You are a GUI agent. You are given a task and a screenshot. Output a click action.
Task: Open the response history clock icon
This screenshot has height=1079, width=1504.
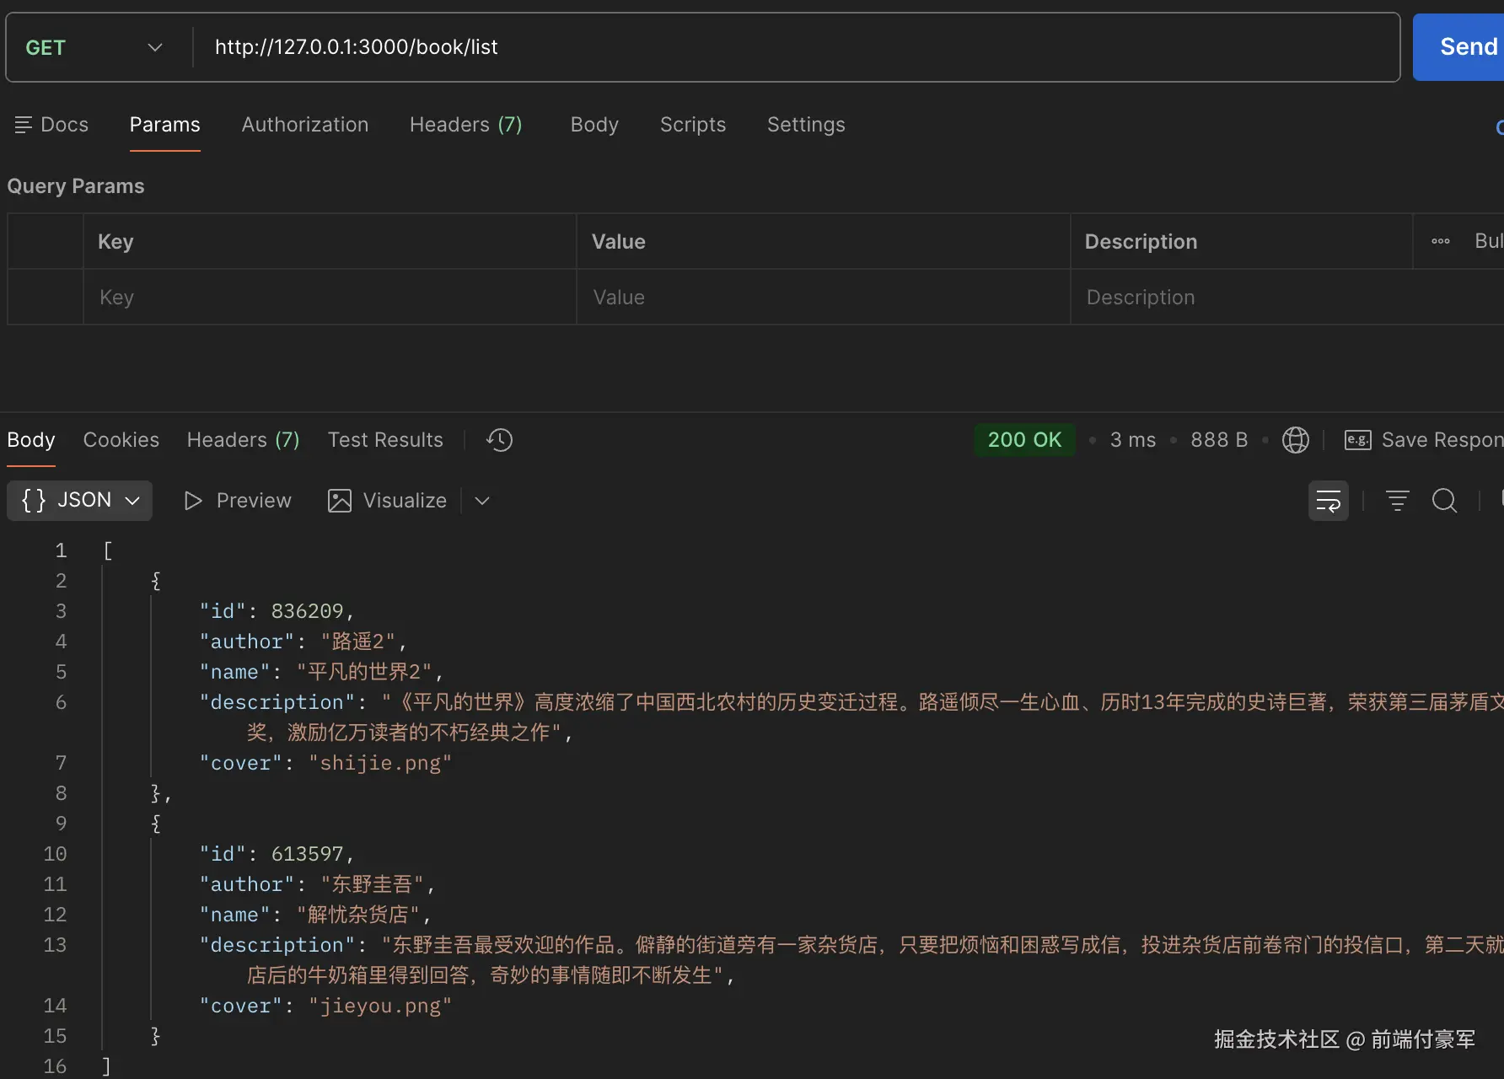tap(499, 440)
